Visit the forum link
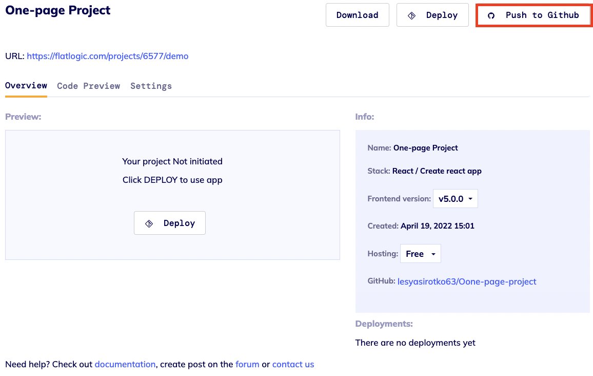This screenshot has height=376, width=593. [x=247, y=364]
